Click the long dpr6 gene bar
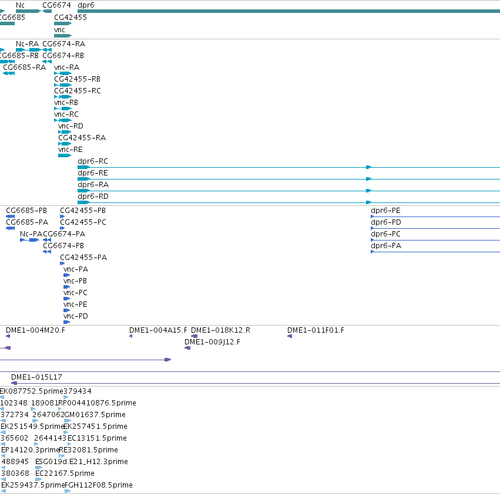 288,11
